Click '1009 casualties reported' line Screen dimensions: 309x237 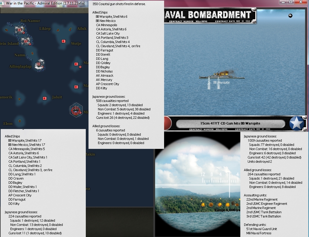265,141
